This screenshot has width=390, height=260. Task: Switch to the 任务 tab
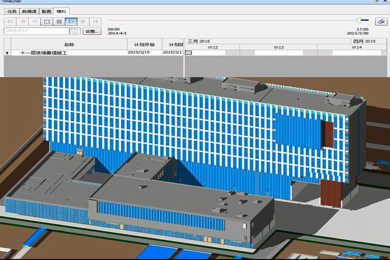[x=12, y=12]
